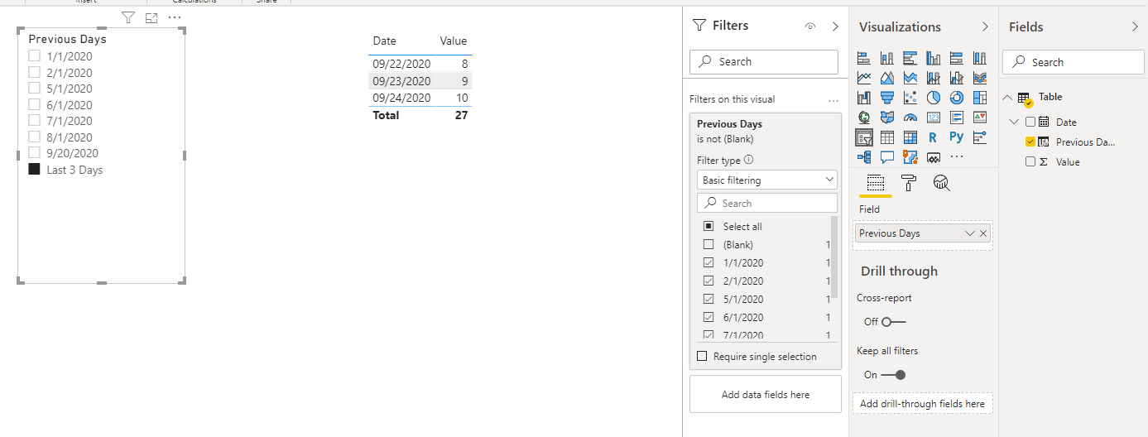Uncheck 5/1/2020 in the filter list
The height and width of the screenshot is (437, 1148).
pos(708,299)
